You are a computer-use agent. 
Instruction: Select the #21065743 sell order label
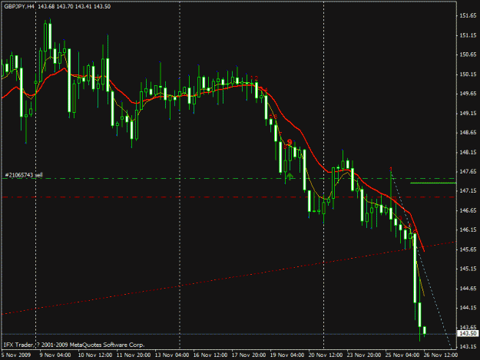pos(24,175)
